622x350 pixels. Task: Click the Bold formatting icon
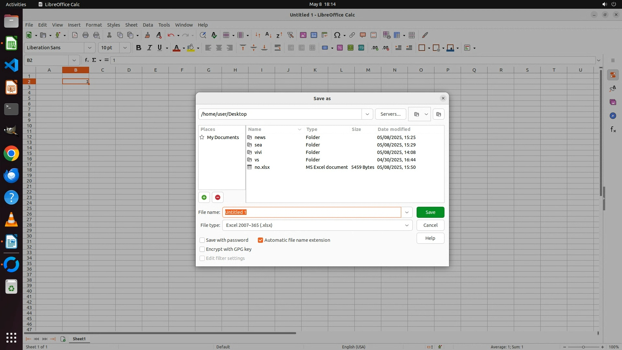[139, 48]
